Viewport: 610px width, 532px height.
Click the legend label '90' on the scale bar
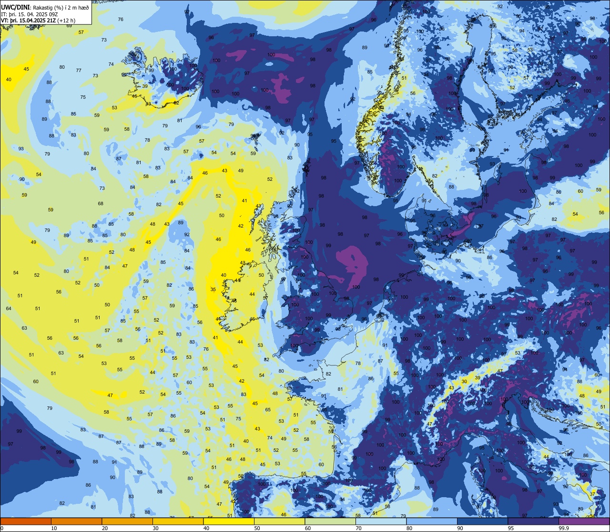click(x=460, y=528)
